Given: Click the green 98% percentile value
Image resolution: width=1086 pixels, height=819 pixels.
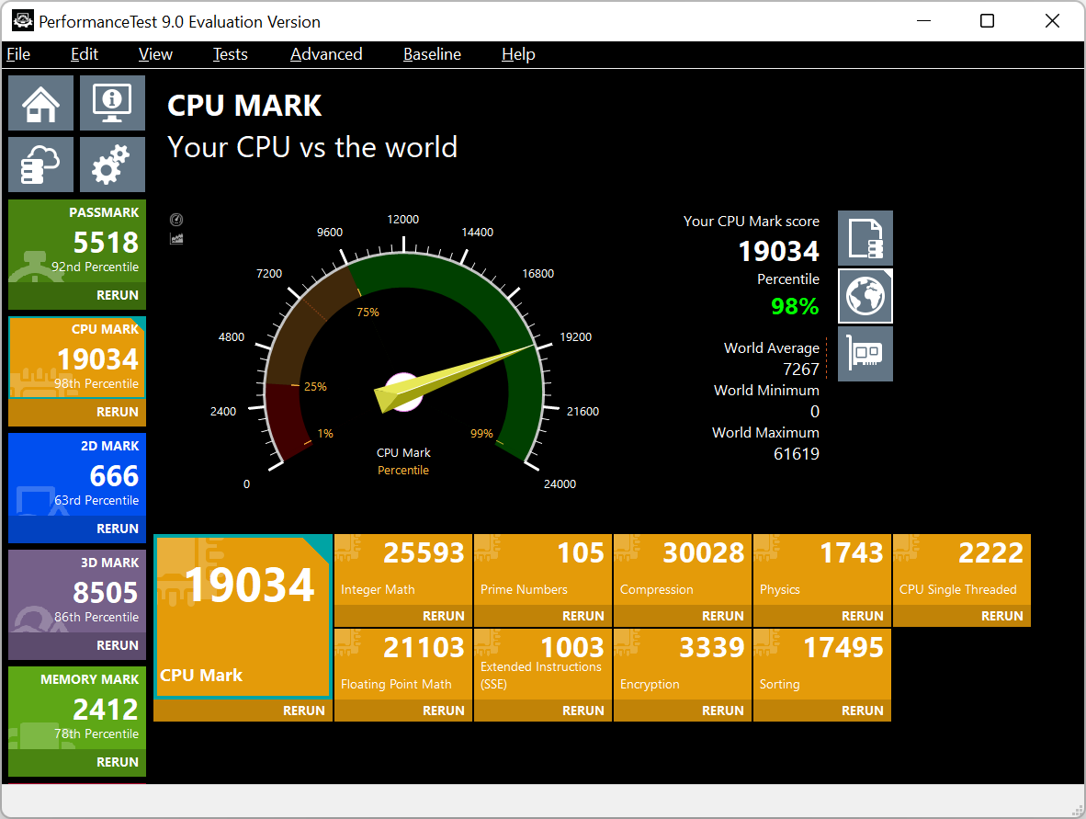Looking at the screenshot, I should tap(795, 305).
